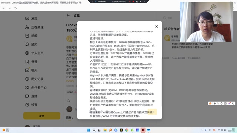This screenshot has width=237, height=133.
Task: Open 设置 settings in sidebar
Action: (31, 105)
